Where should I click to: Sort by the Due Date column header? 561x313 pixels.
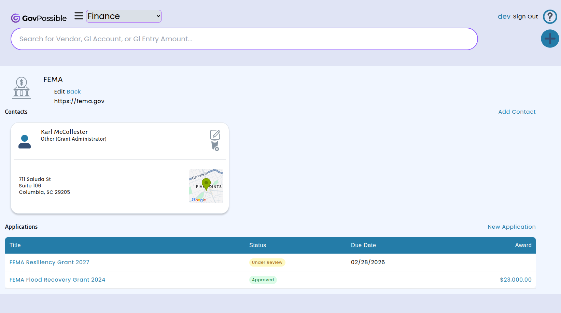[x=363, y=245]
